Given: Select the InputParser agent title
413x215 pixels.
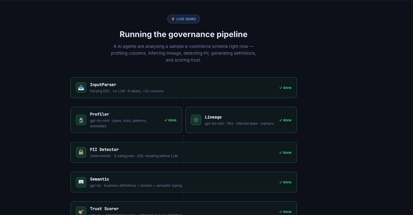Looking at the screenshot, I should click(x=103, y=85).
